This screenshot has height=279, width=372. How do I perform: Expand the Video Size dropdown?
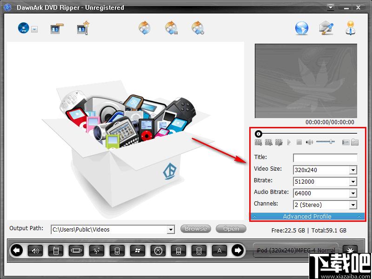353,170
